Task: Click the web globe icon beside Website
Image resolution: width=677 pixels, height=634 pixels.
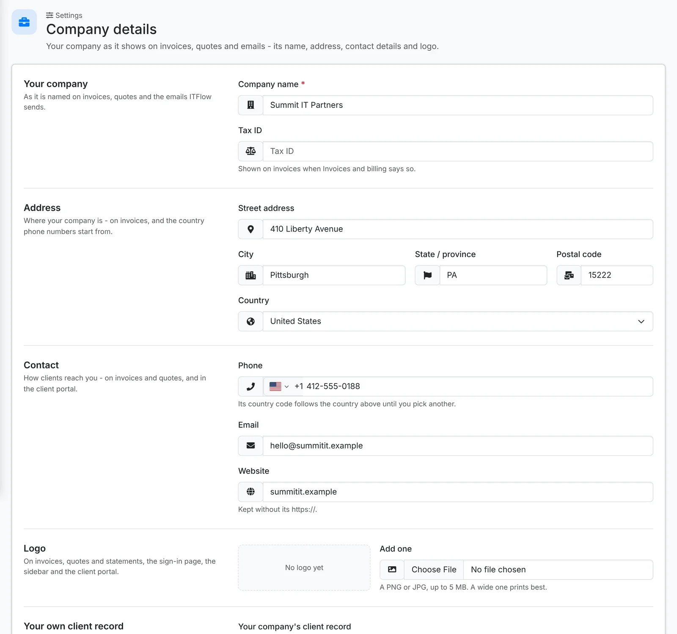Action: click(x=250, y=492)
